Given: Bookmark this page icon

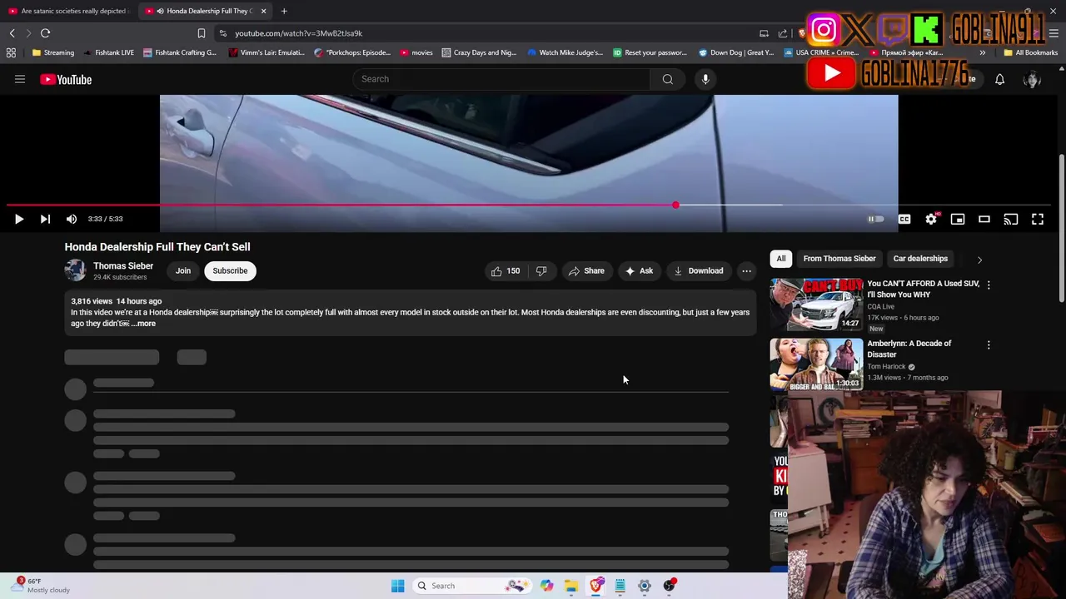Looking at the screenshot, I should click(x=201, y=33).
